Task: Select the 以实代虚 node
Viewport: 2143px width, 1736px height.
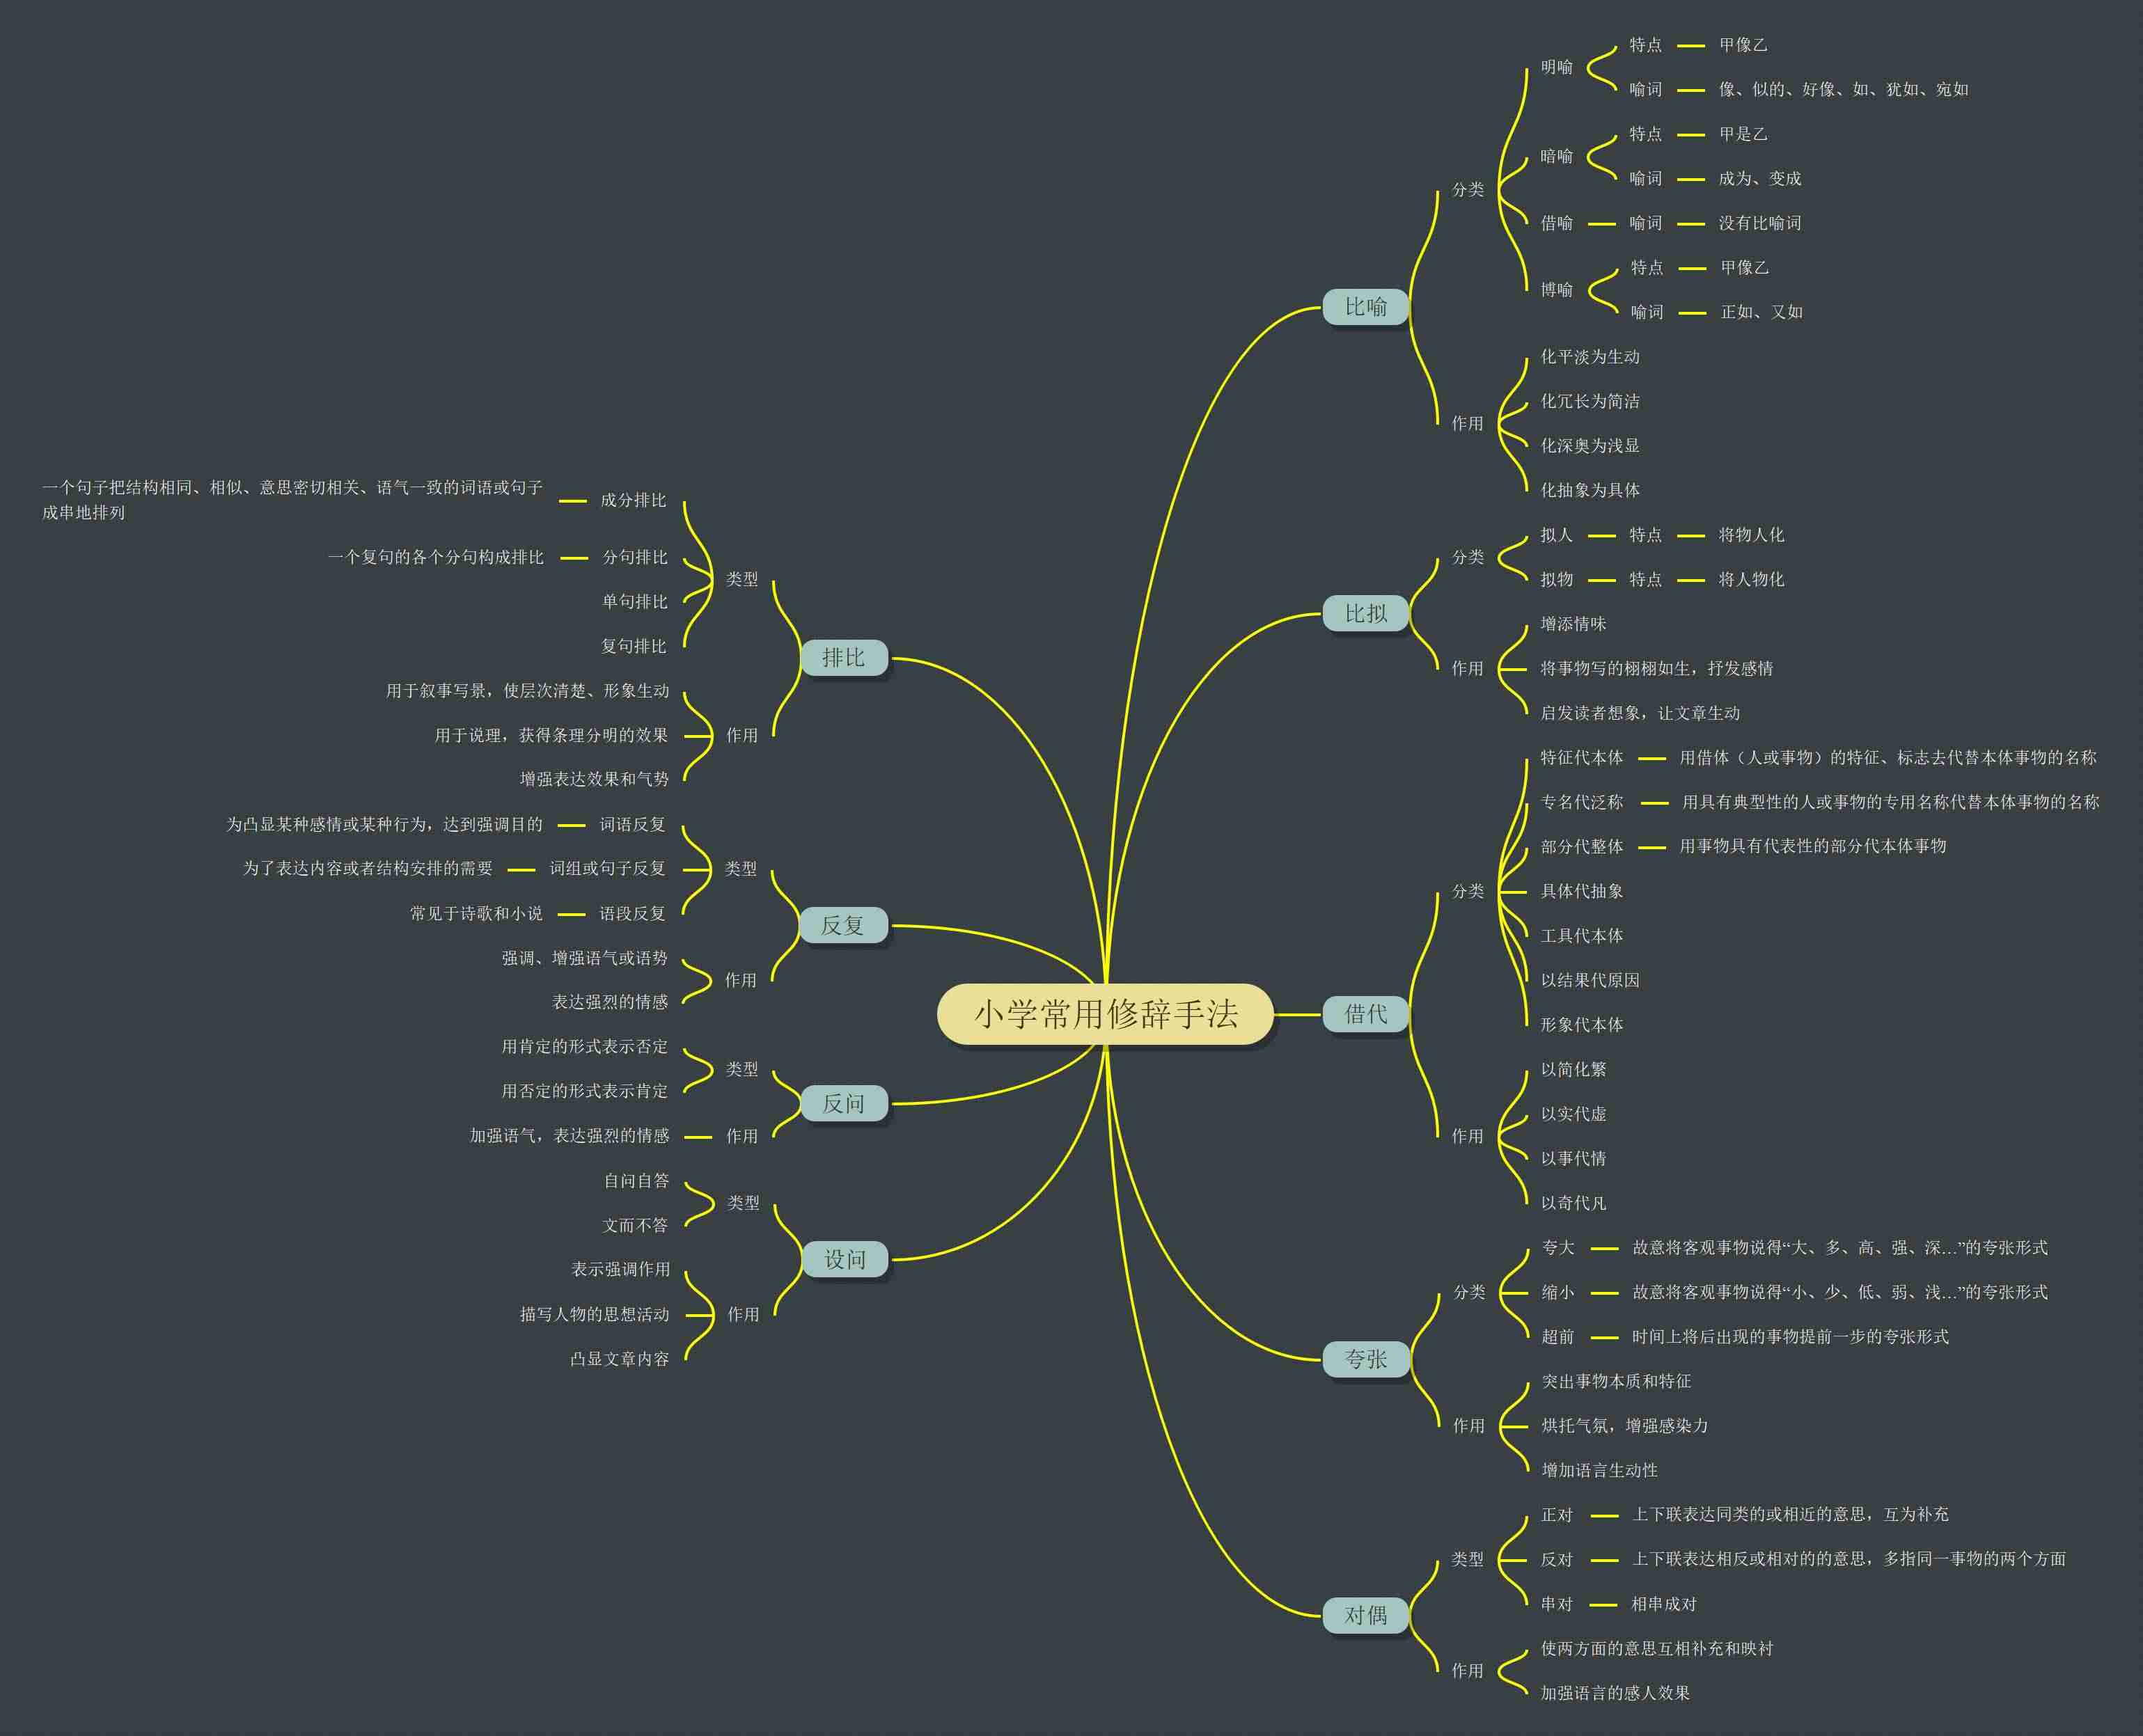Action: click(x=1573, y=1114)
